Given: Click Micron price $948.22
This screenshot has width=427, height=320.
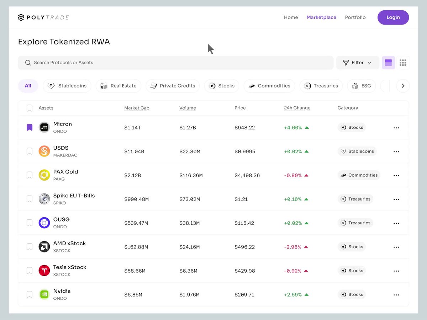Looking at the screenshot, I should (244, 128).
